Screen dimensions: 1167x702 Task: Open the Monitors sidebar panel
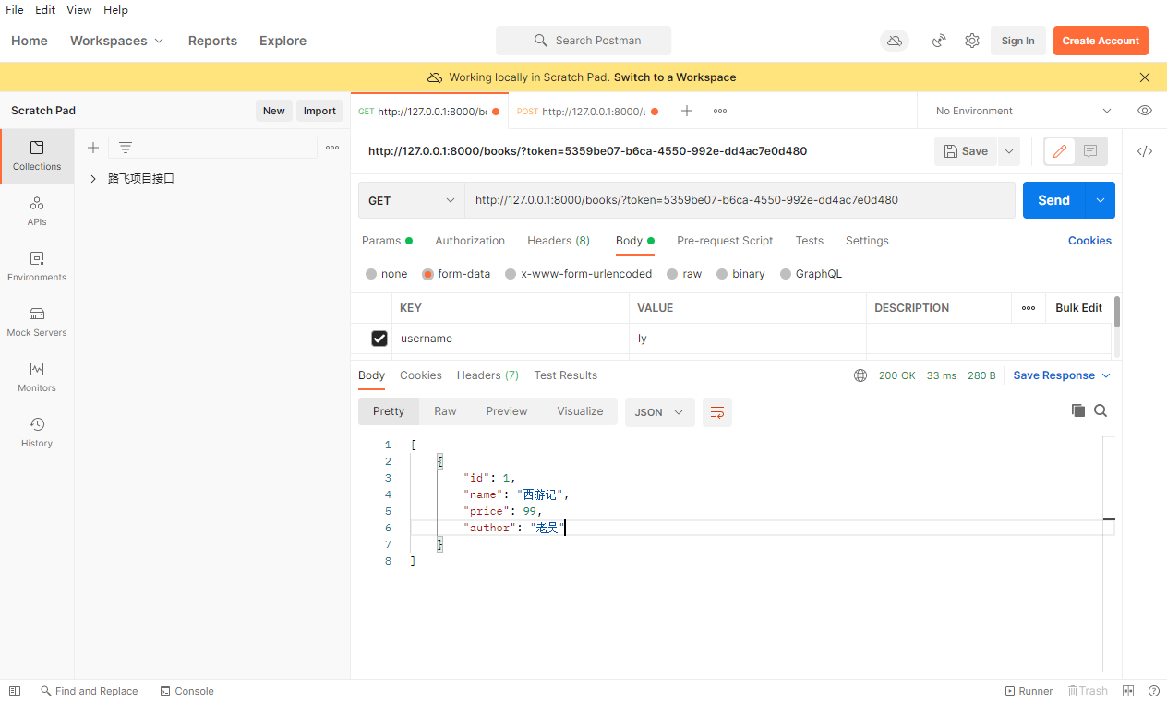(37, 377)
